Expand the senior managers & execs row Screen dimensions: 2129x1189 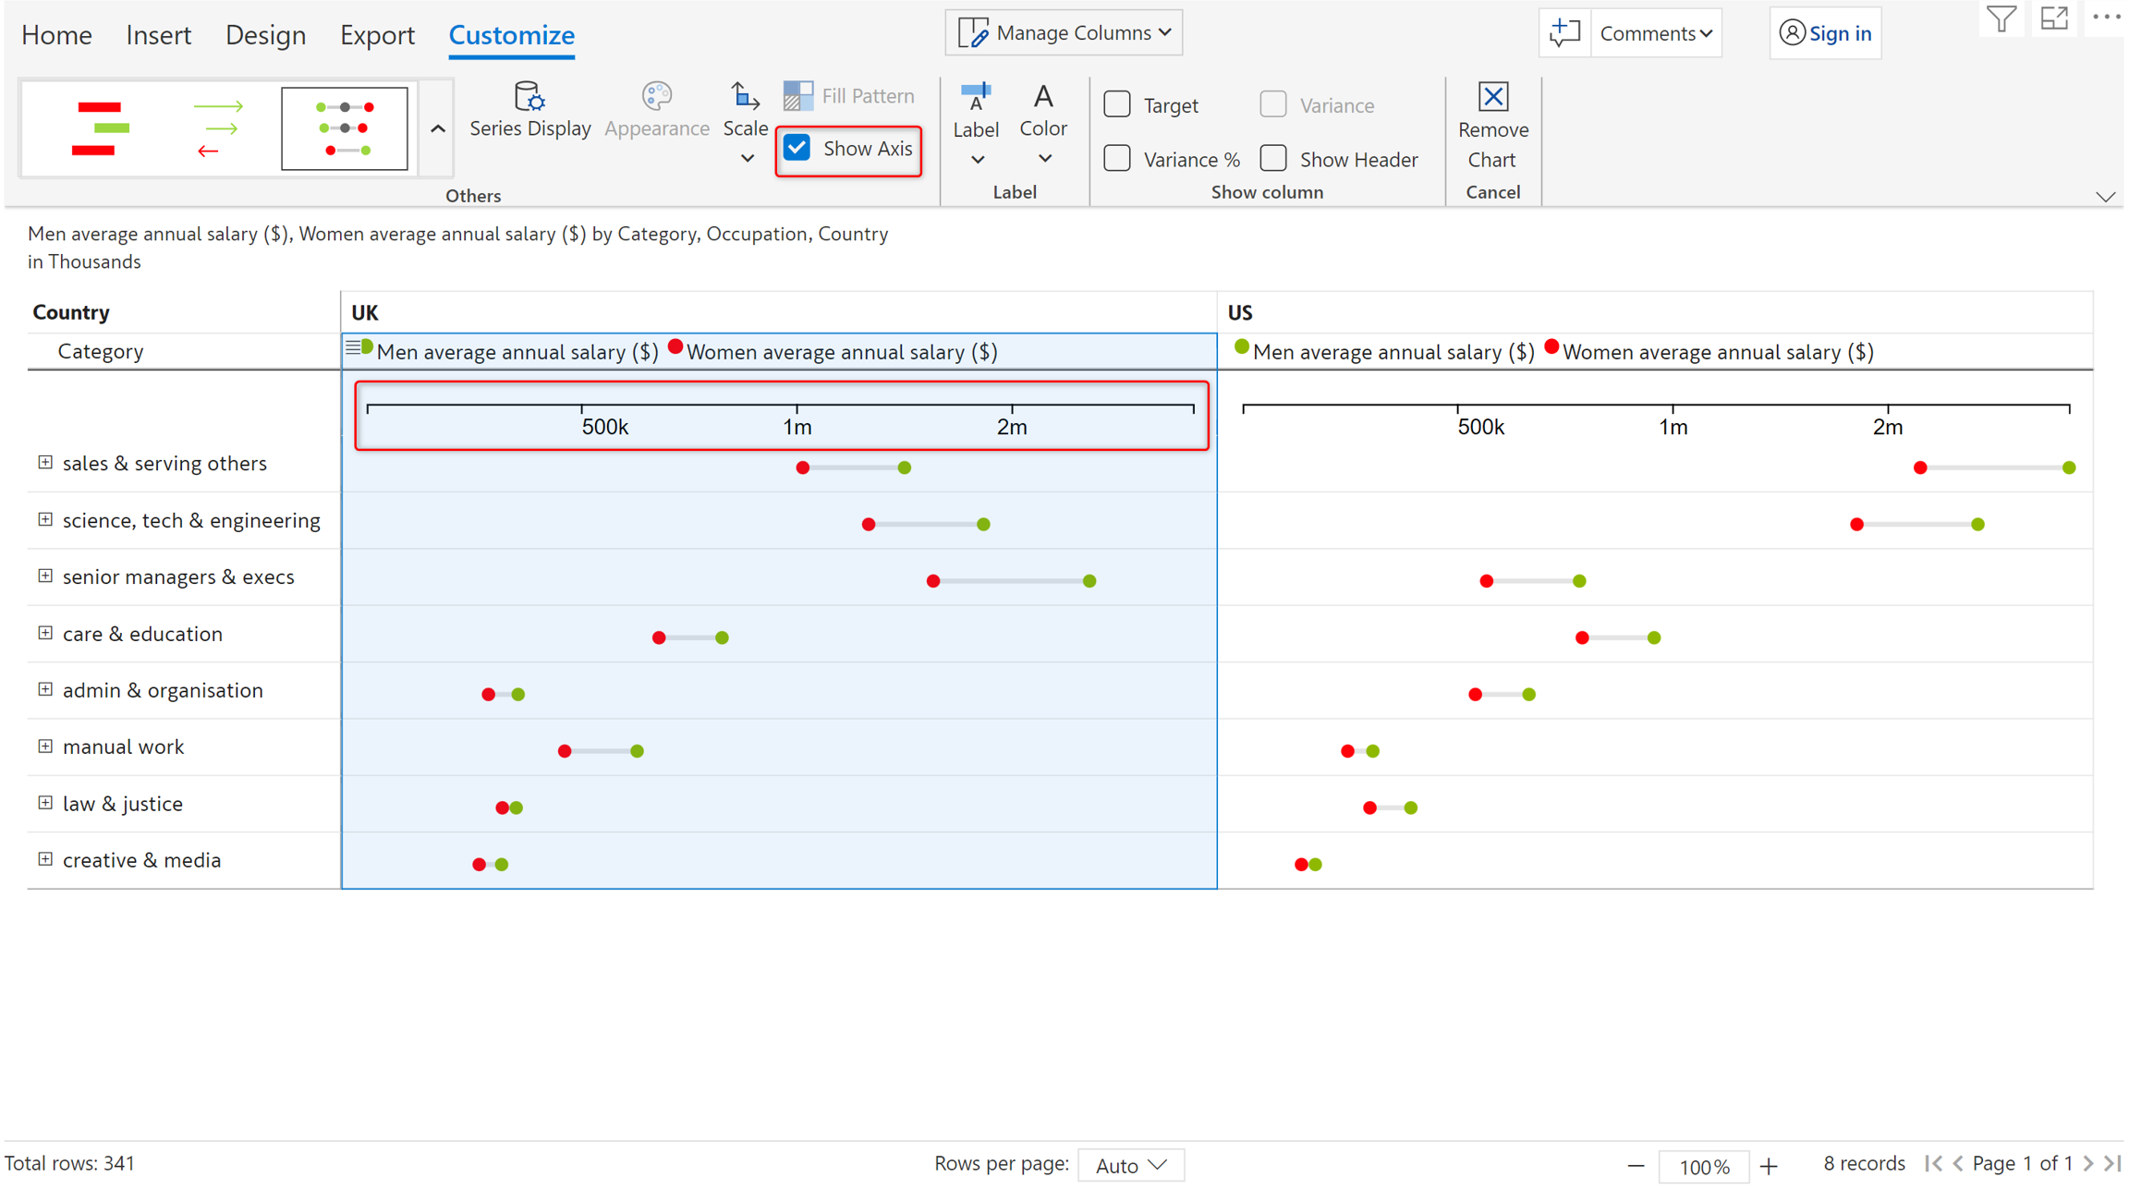45,576
